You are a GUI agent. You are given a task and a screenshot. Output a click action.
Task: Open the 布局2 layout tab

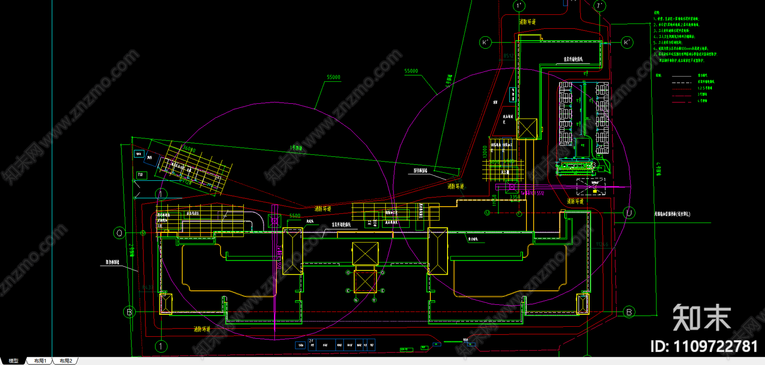[66, 361]
